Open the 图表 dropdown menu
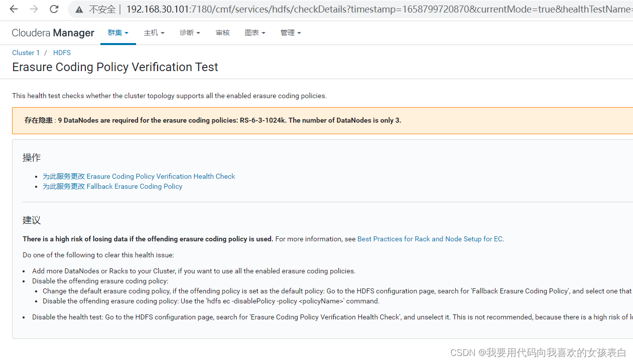This screenshot has width=633, height=362. pyautogui.click(x=255, y=33)
